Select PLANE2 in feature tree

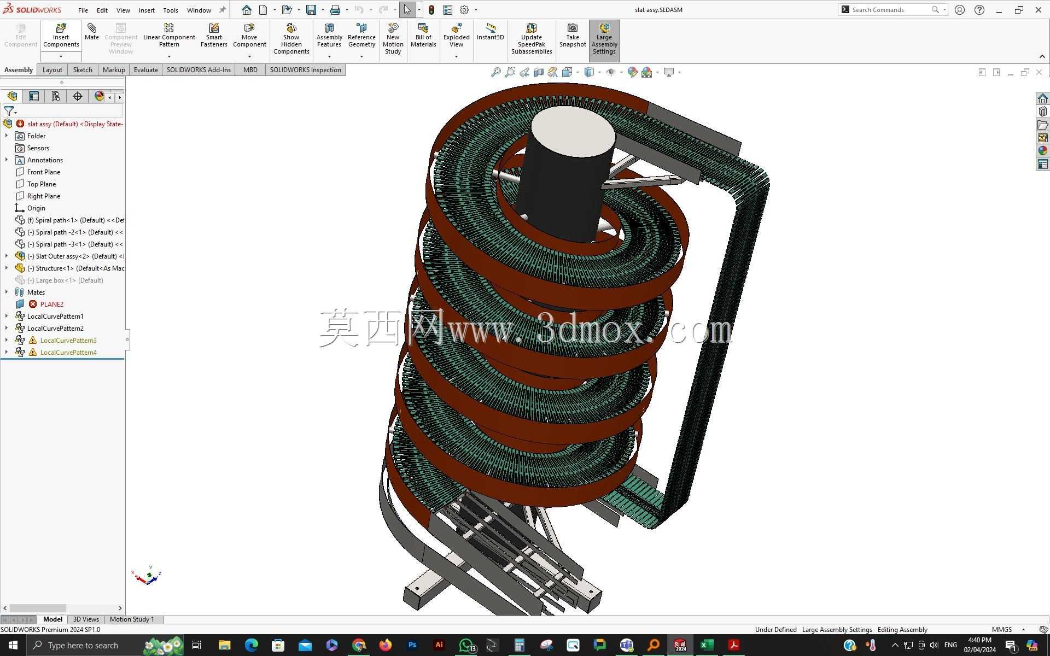51,304
